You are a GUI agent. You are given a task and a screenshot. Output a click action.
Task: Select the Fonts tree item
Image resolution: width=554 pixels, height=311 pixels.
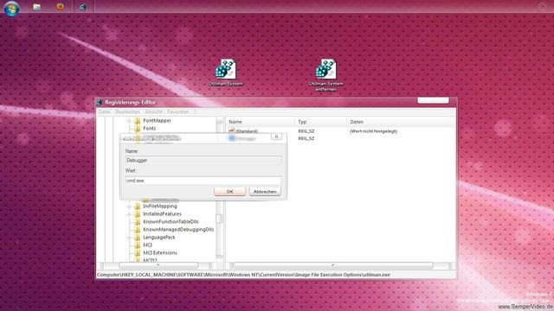[149, 129]
